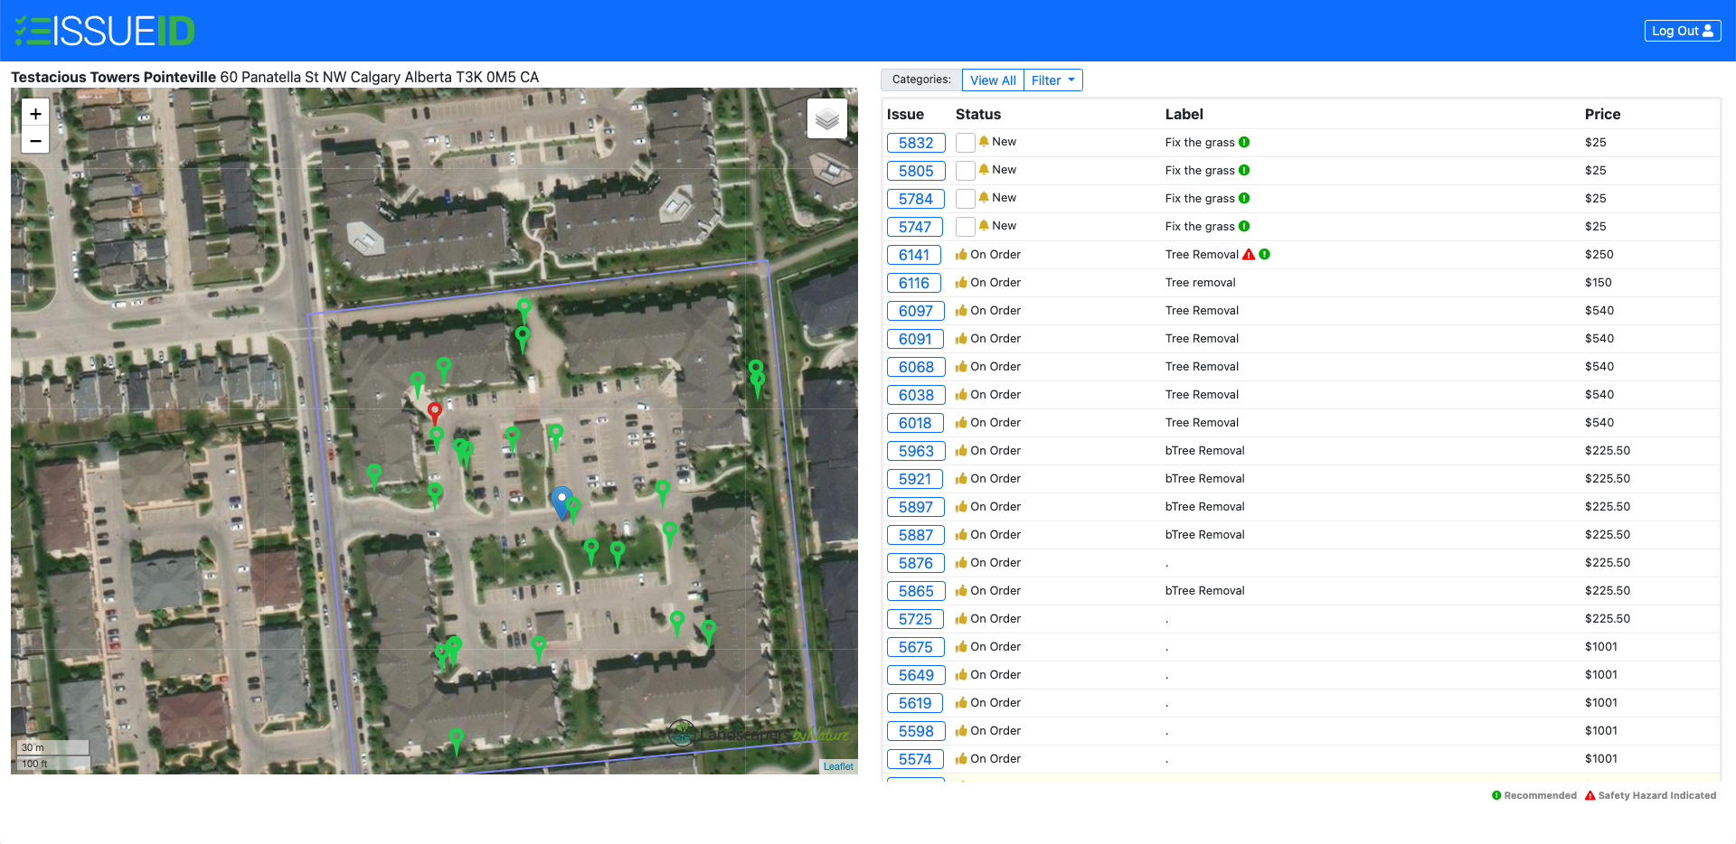1736x844 pixels.
Task: Click the Price column header
Action: [x=1602, y=114]
